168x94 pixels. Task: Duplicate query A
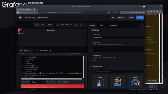[x=73, y=53]
